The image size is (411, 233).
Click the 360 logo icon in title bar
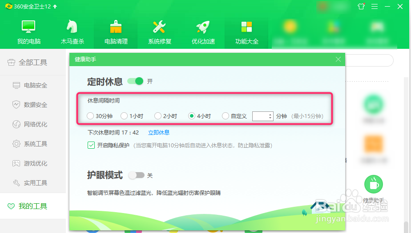tap(8, 6)
